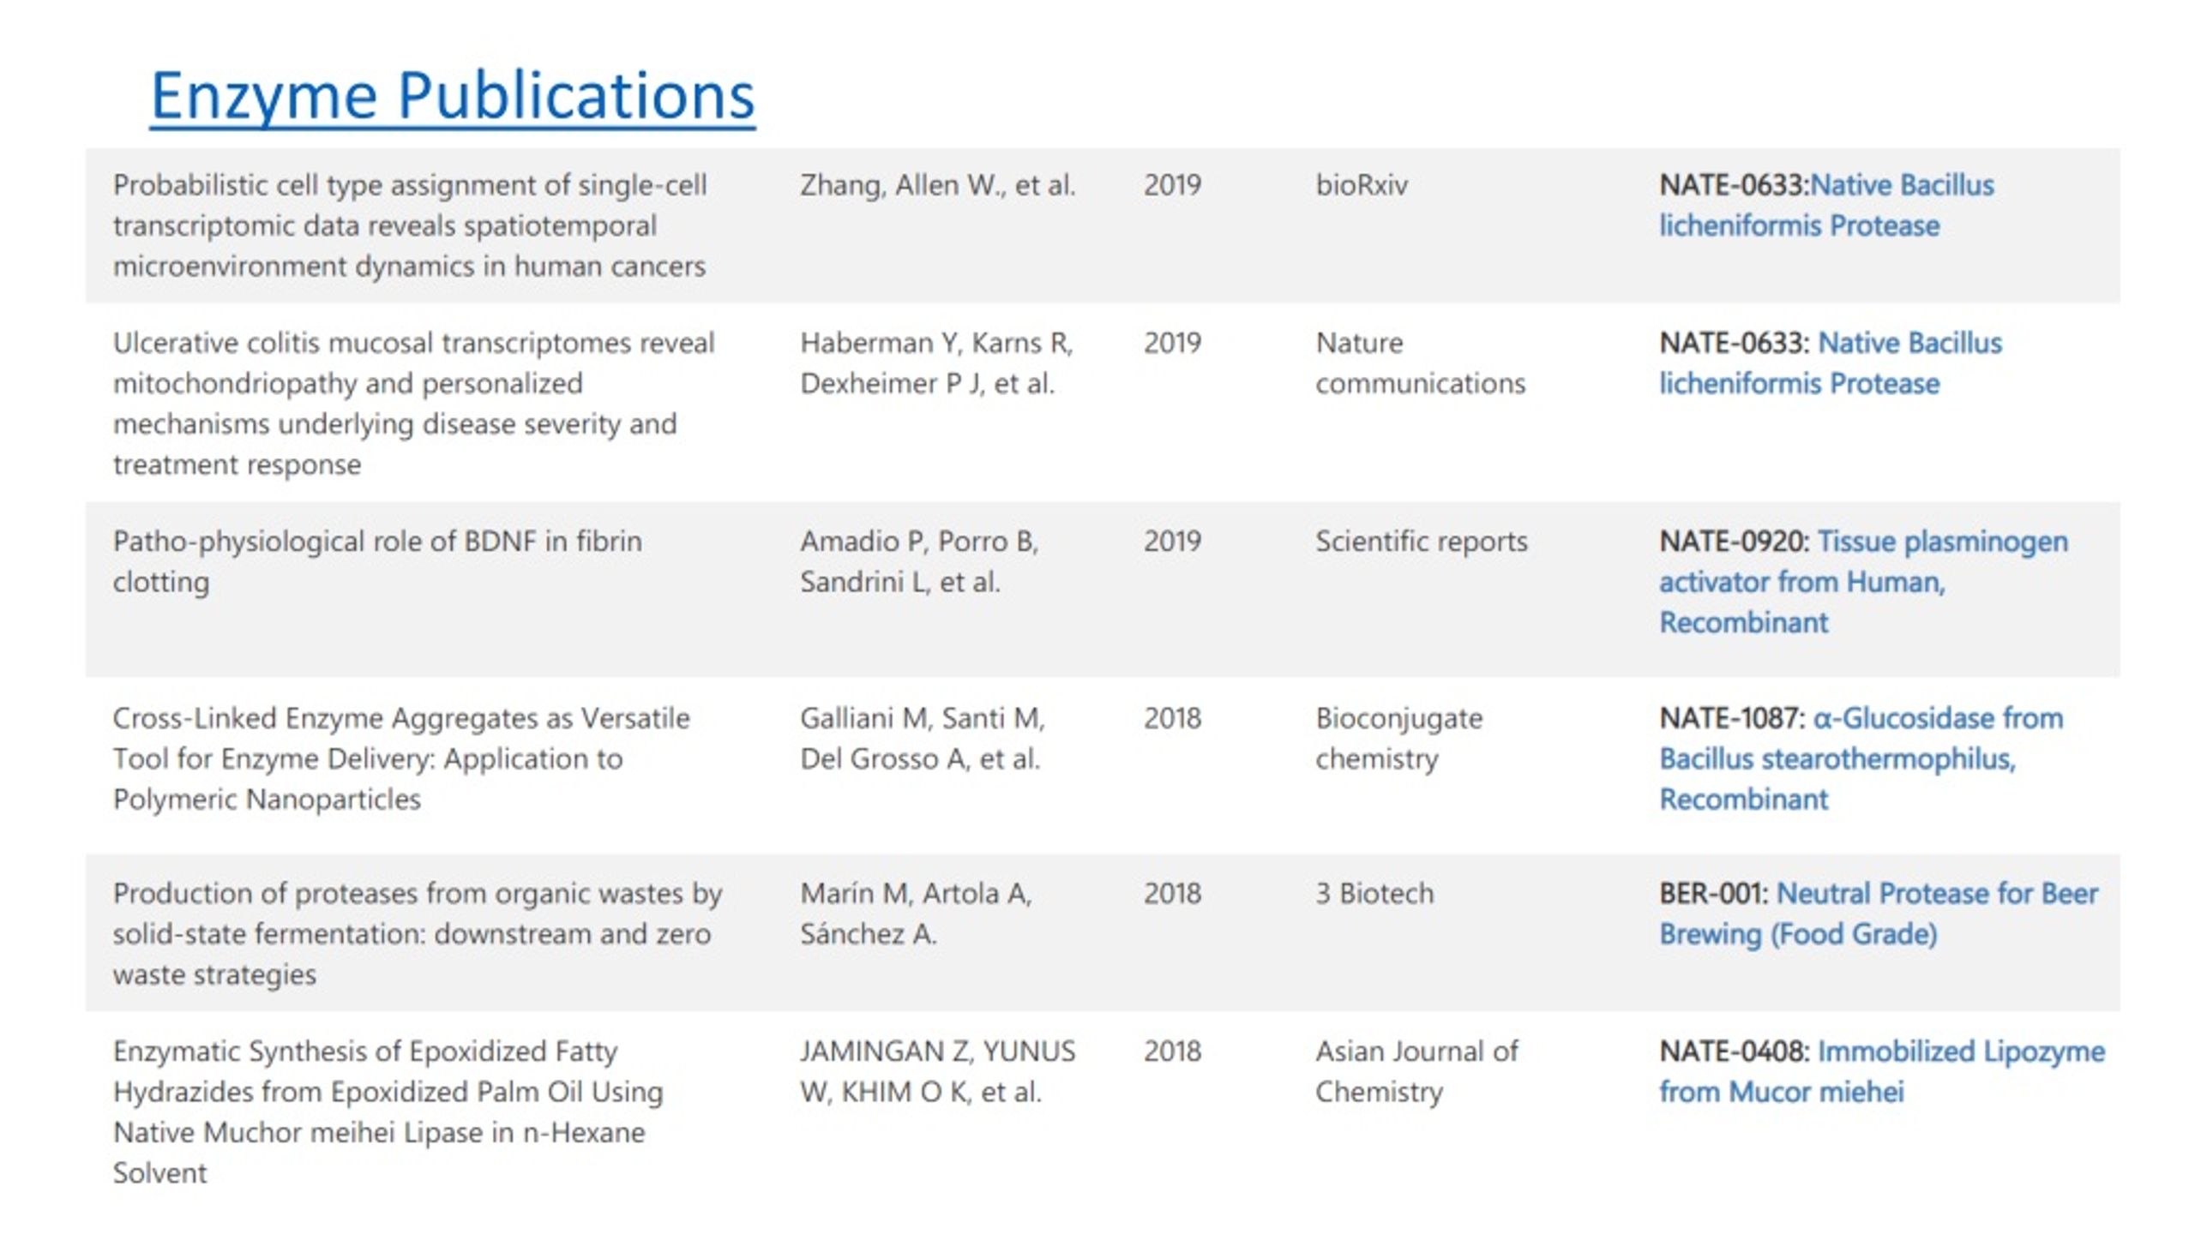The image size is (2195, 1234).
Task: Open α-Glucosidase from Bacillus stearothermophilus link
Action: (x=1861, y=758)
